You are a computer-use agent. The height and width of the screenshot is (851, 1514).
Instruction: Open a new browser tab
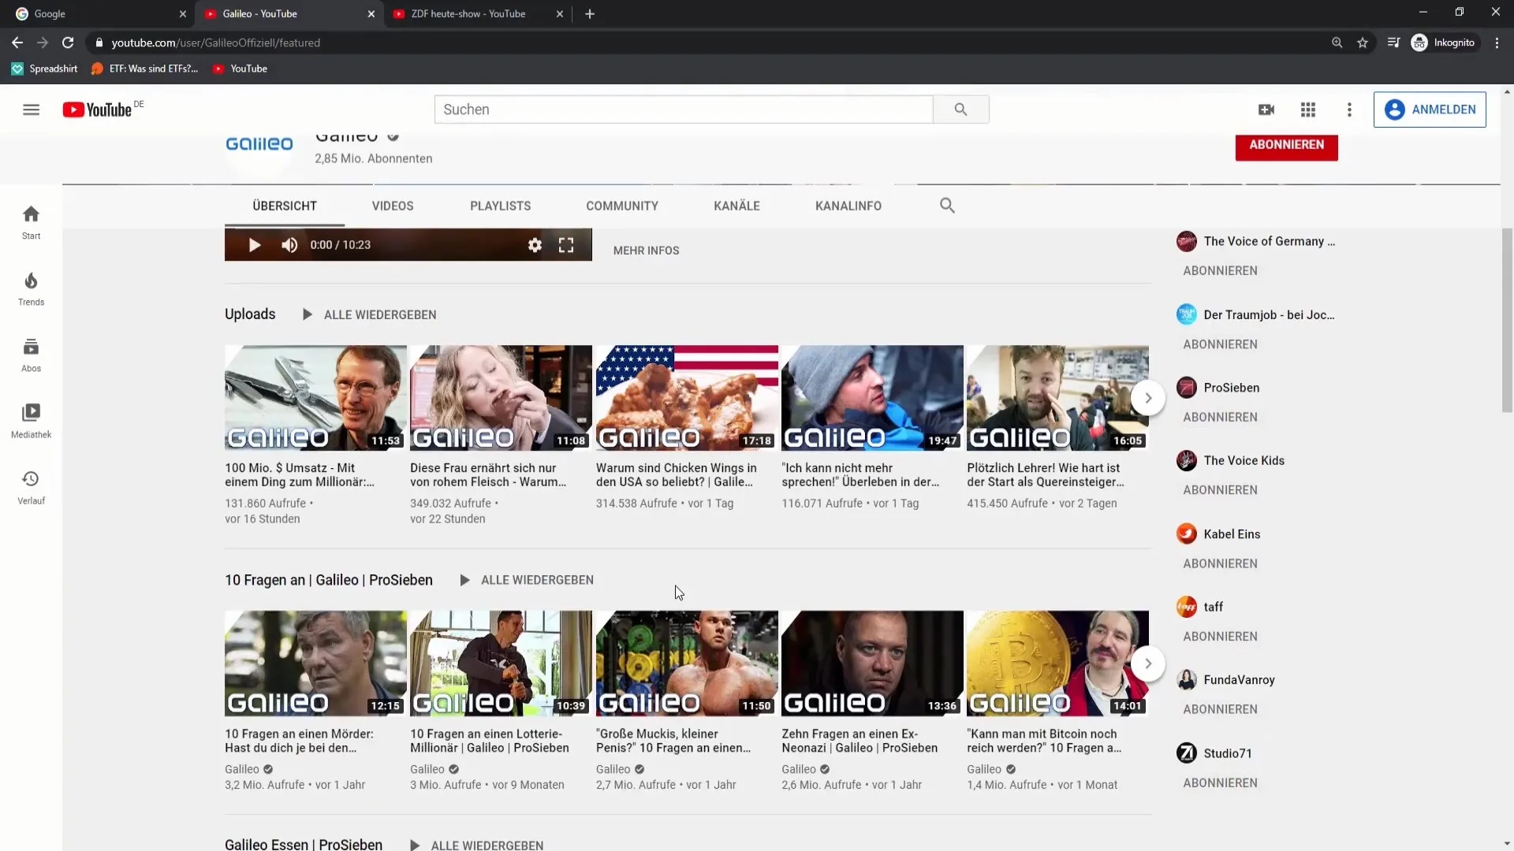click(590, 13)
